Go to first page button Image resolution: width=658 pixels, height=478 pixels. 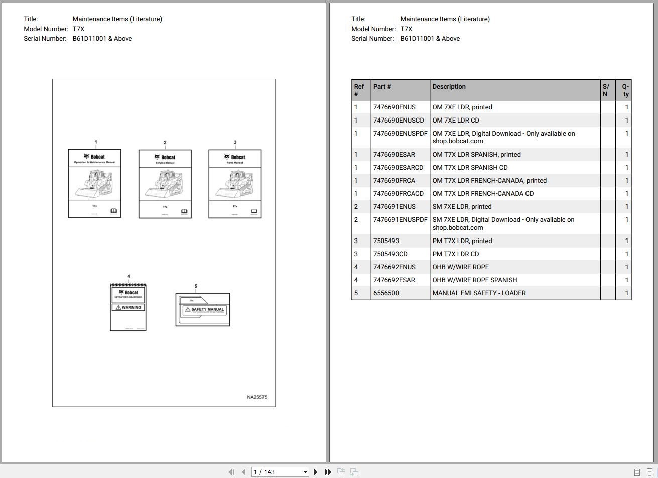(x=231, y=472)
